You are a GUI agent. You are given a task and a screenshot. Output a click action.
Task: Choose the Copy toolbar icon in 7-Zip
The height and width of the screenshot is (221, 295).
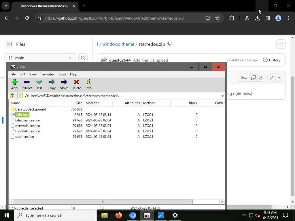pyautogui.click(x=52, y=84)
